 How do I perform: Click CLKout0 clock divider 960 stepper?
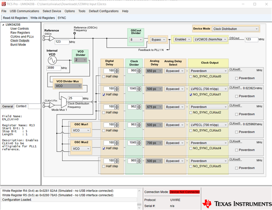pos(139,71)
